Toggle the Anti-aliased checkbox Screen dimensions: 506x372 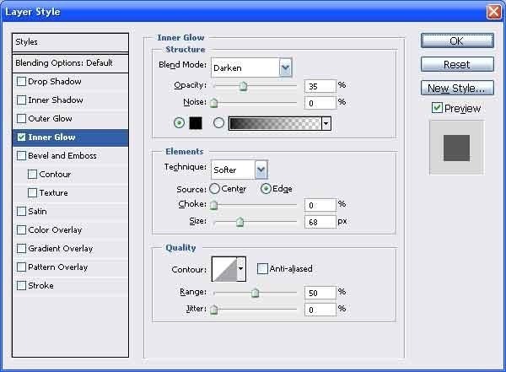262,268
